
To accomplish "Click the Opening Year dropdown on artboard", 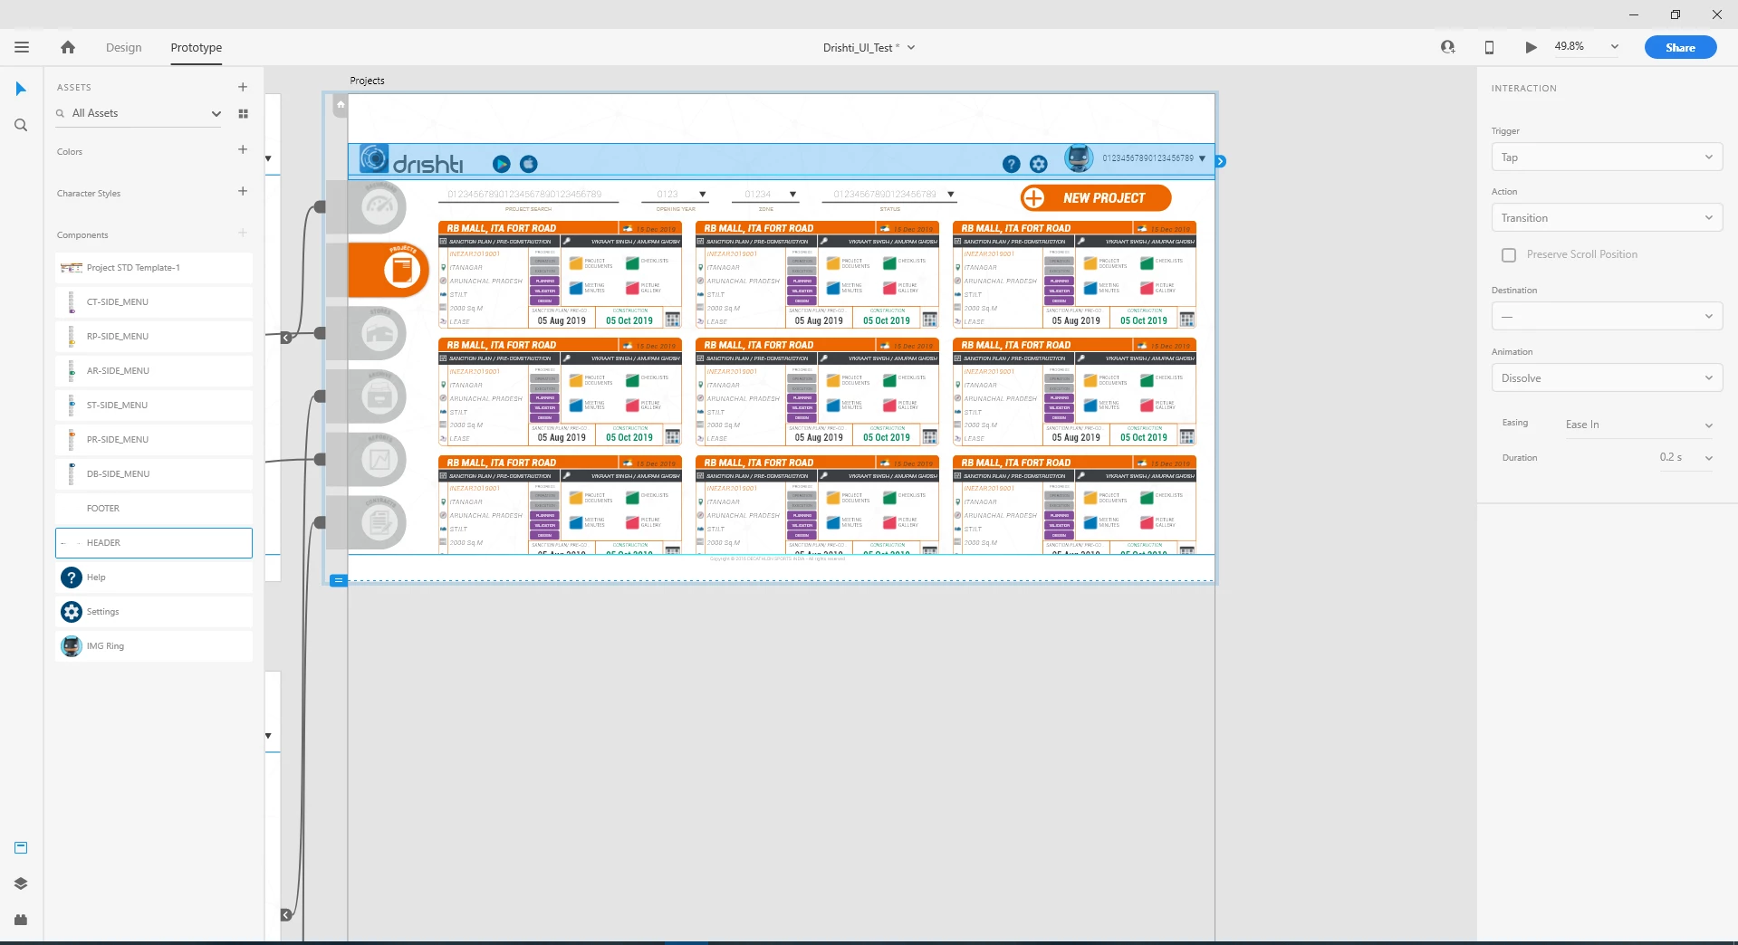I will point(676,195).
